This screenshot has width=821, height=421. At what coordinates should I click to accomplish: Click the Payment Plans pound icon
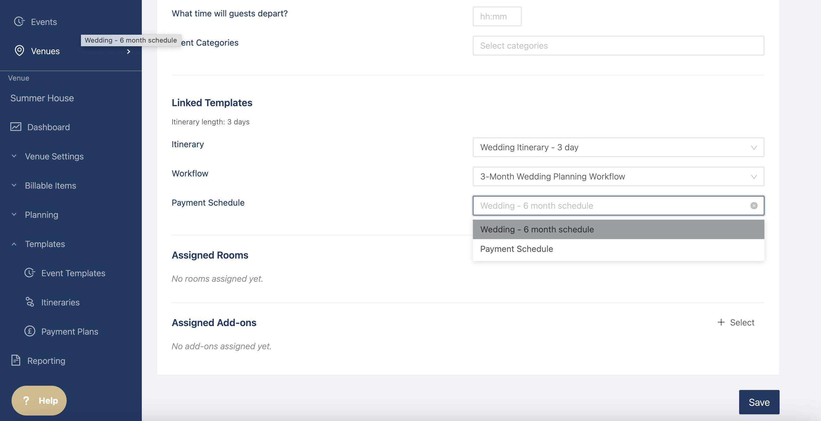pyautogui.click(x=30, y=331)
